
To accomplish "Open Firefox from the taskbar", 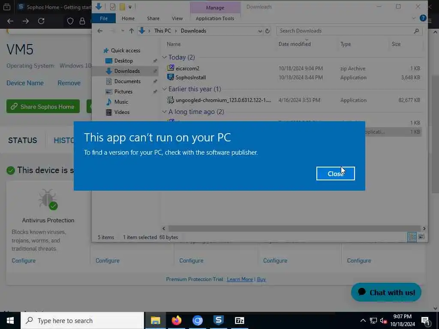I will pyautogui.click(x=176, y=320).
